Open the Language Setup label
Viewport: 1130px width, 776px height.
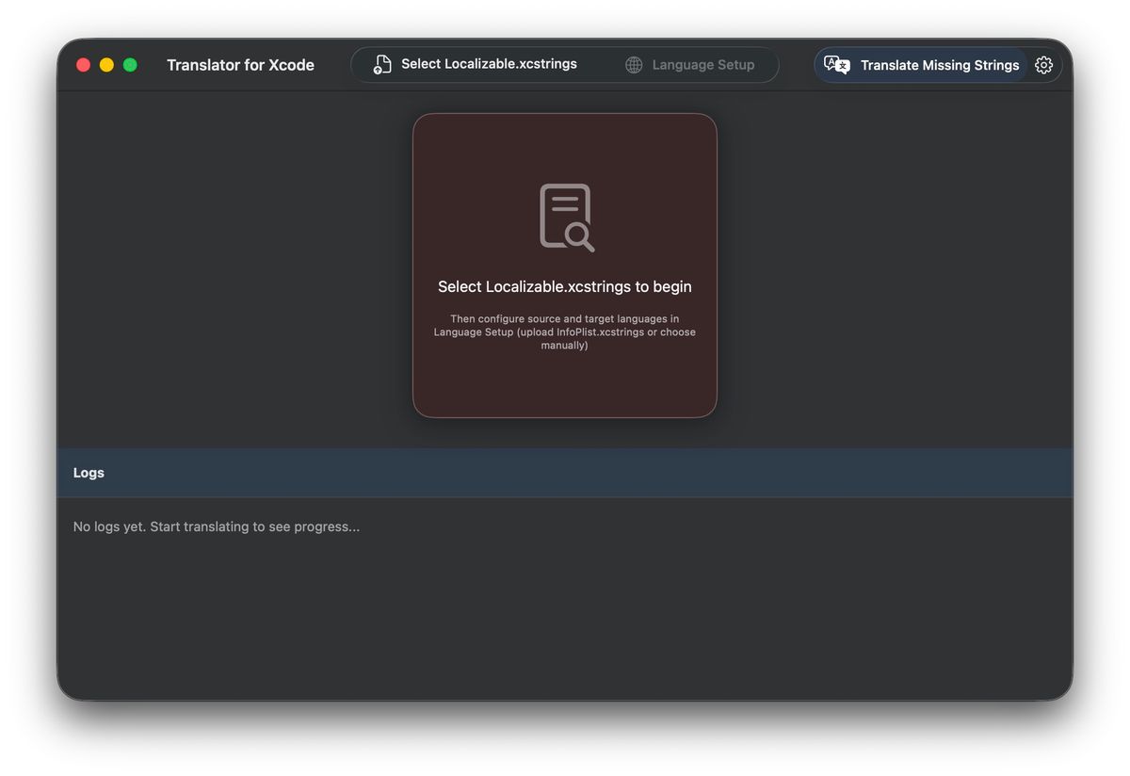coord(703,65)
